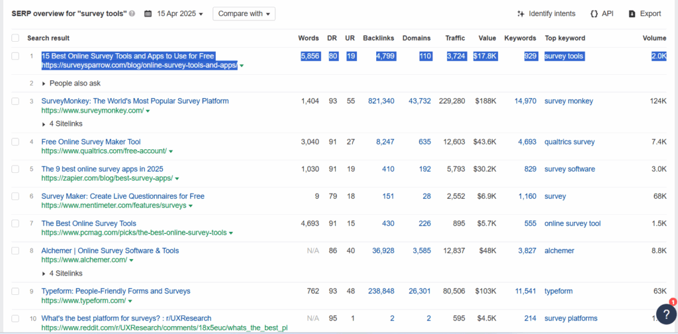Open the 15 Apr 2025 date dropdown
This screenshot has height=334, width=678.
pyautogui.click(x=180, y=14)
